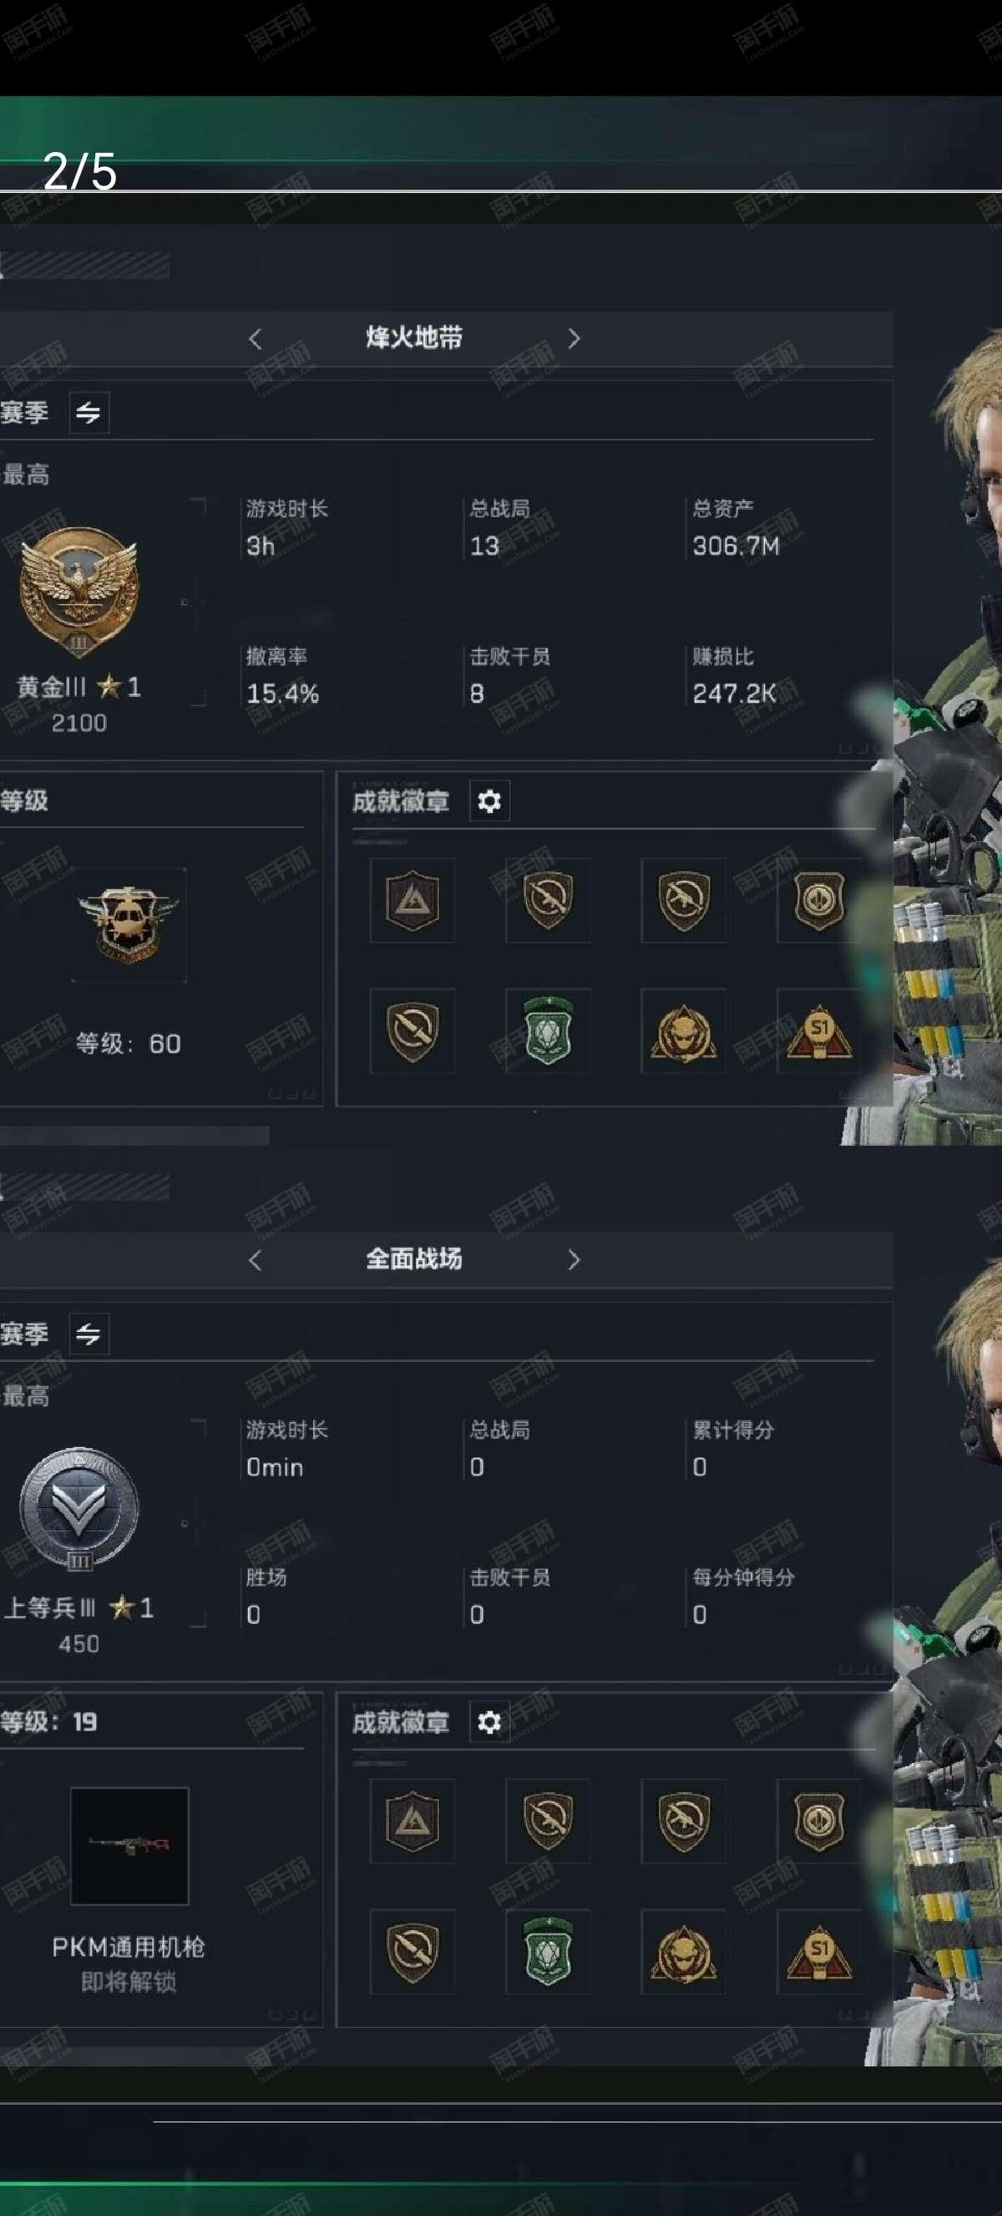Screen dimensions: 1002x2216
Task: Select the green hexagon badge in upper panel
Action: tap(548, 1030)
